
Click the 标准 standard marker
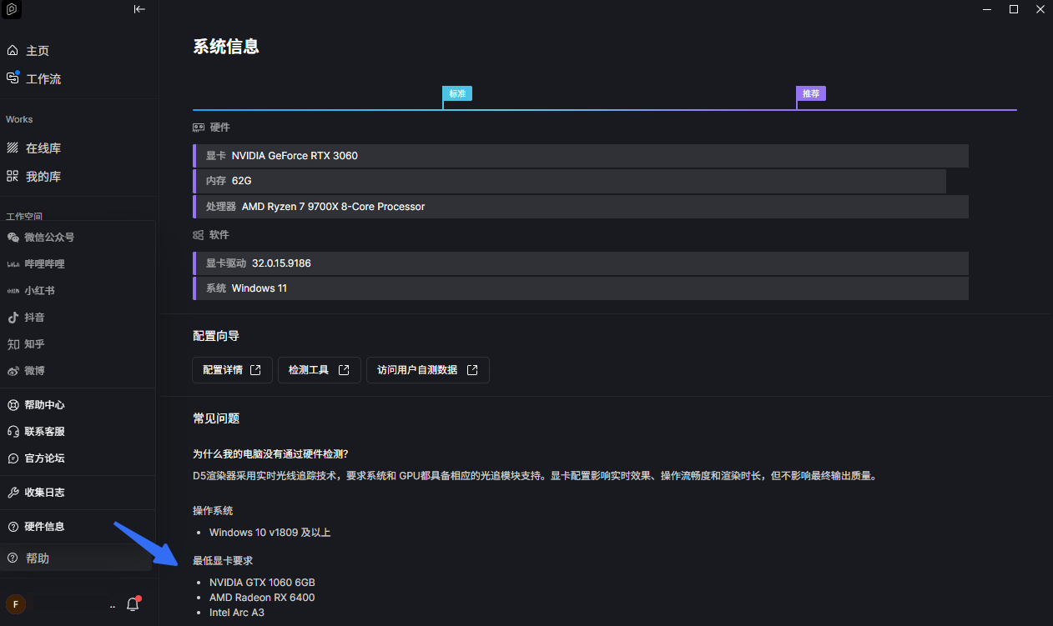pyautogui.click(x=457, y=93)
